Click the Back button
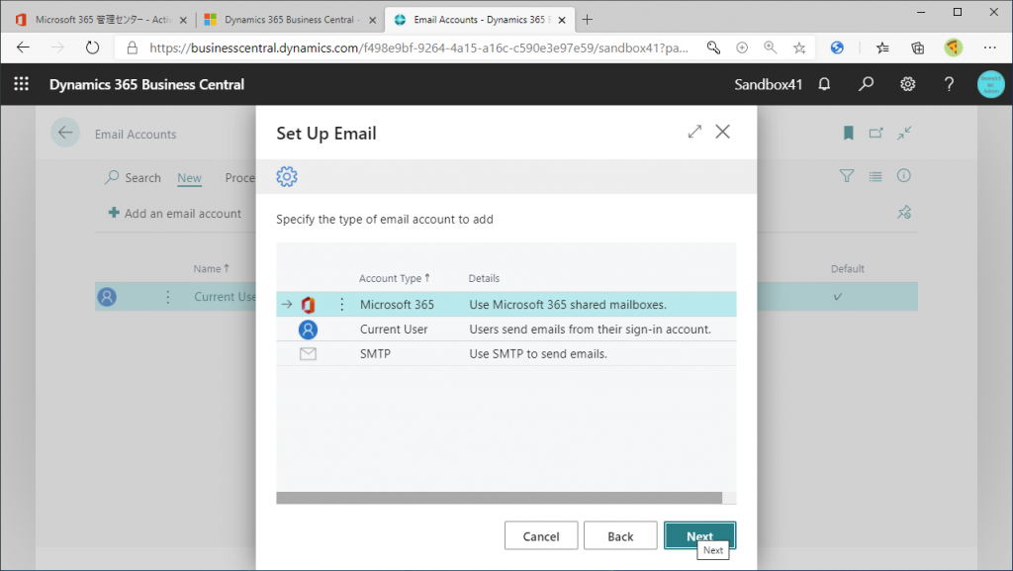 (x=620, y=536)
